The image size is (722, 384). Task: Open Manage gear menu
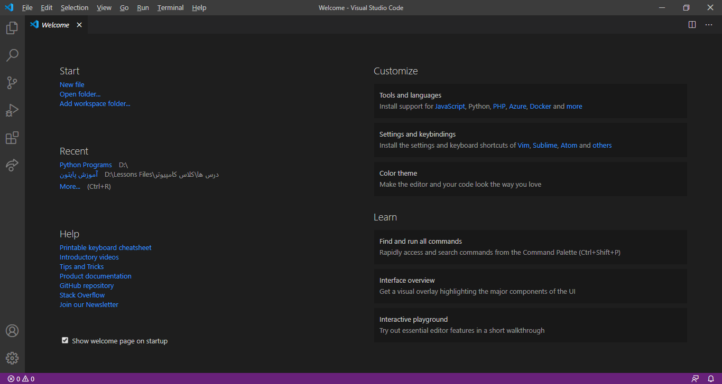pos(12,358)
